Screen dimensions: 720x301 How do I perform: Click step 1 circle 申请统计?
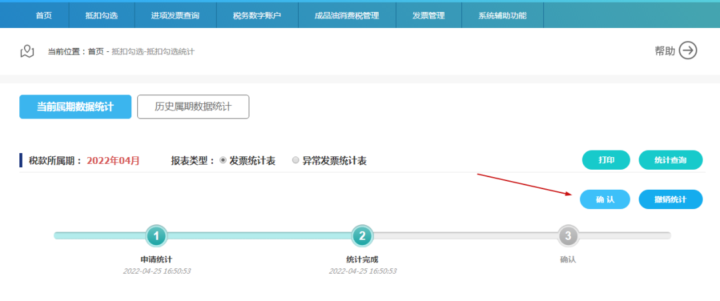pos(156,236)
